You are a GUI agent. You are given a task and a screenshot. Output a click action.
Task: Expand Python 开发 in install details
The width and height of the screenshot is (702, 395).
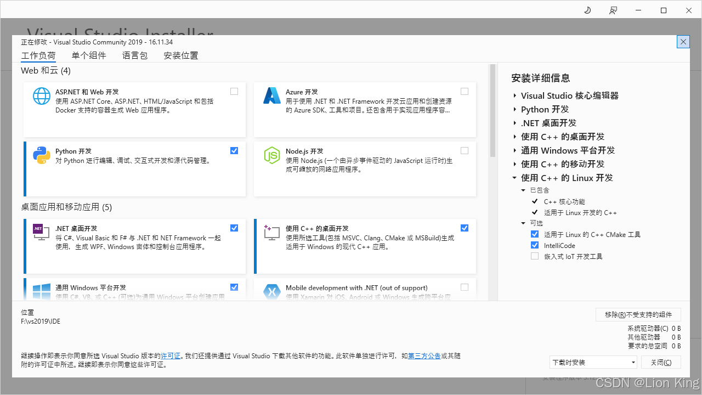515,109
